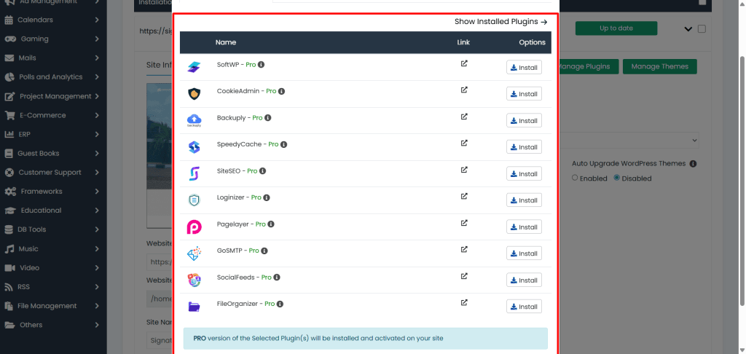Viewport: 746px width, 354px height.
Task: Click the info icon next to SiteSEO Pro
Action: coord(262,171)
